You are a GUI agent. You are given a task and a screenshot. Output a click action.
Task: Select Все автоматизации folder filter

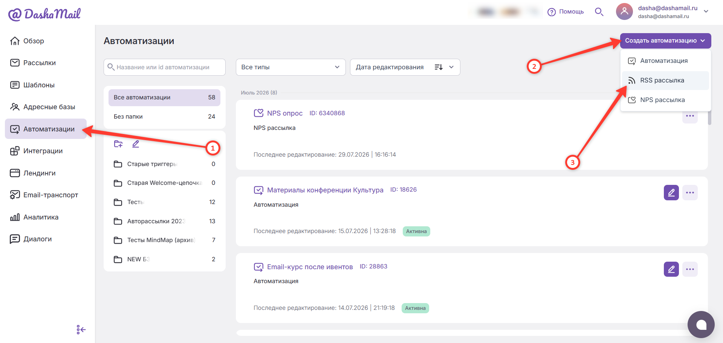point(164,98)
